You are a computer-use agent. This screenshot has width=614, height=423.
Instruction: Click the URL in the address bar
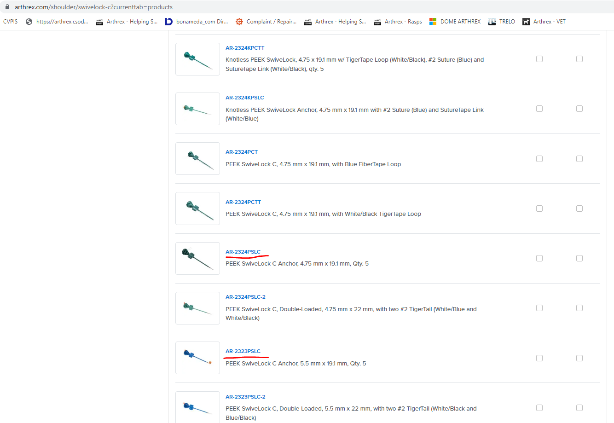tap(93, 7)
